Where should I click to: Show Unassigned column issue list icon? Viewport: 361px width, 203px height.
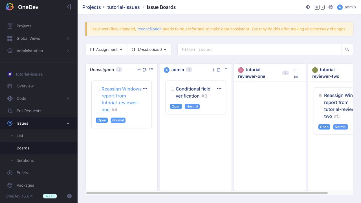click(151, 70)
